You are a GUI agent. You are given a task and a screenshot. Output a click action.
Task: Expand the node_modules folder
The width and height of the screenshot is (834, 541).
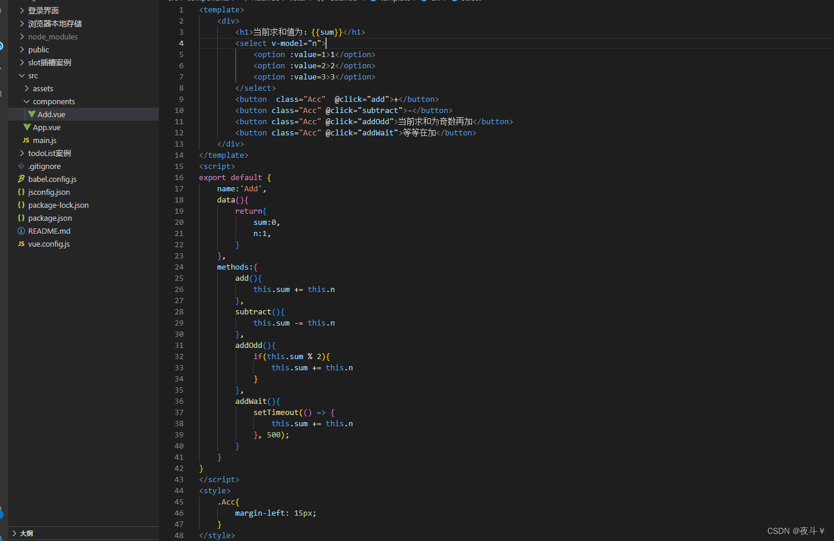(x=22, y=36)
